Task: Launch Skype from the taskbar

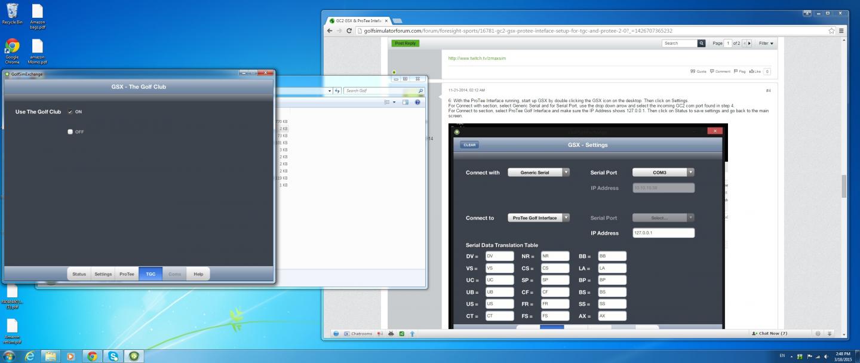Action: click(112, 356)
